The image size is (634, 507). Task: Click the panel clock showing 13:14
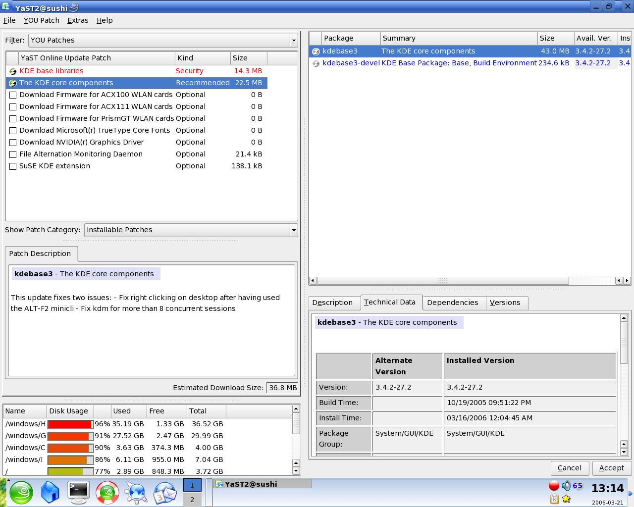(607, 489)
